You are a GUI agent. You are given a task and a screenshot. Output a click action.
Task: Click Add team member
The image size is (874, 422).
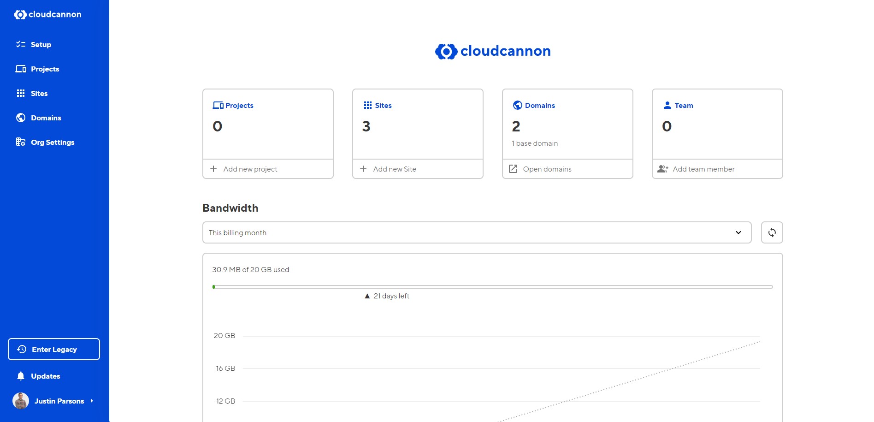717,169
